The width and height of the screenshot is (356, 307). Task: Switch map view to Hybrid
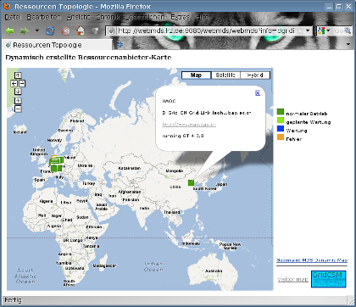255,75
